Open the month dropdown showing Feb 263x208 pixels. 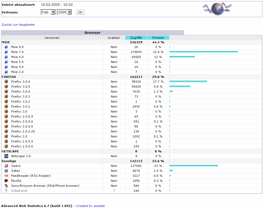(48, 12)
